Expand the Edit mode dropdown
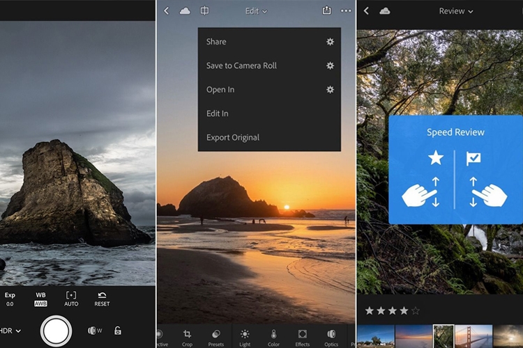 [256, 11]
